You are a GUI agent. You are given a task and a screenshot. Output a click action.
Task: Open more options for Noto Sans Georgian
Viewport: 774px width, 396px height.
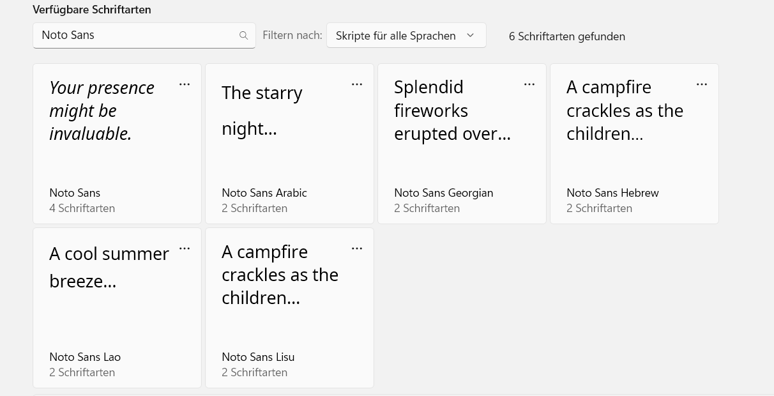529,84
